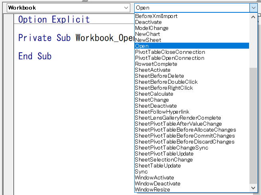Select the WindowResize event
The width and height of the screenshot is (261, 195).
(x=152, y=189)
